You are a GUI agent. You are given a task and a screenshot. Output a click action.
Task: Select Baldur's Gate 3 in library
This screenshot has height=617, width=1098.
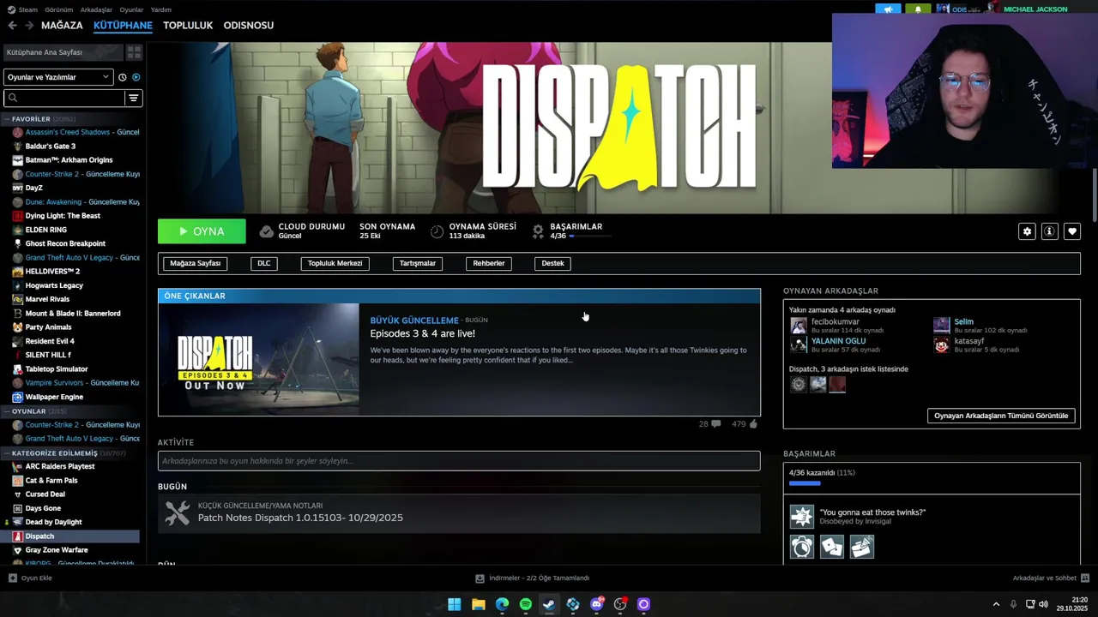pos(51,147)
